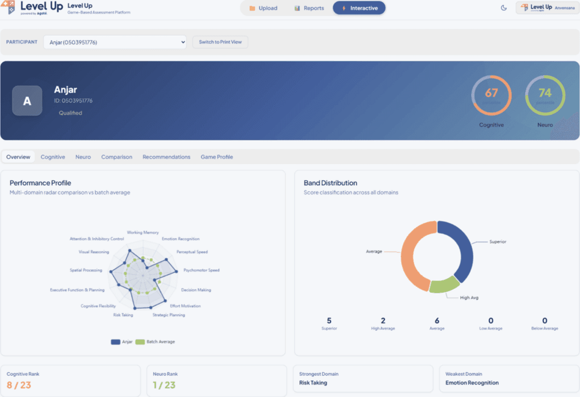Switch to the Neuro tab
The width and height of the screenshot is (580, 397).
pos(83,157)
